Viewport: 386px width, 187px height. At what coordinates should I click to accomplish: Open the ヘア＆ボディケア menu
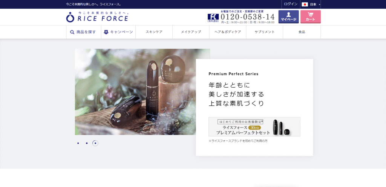[228, 32]
